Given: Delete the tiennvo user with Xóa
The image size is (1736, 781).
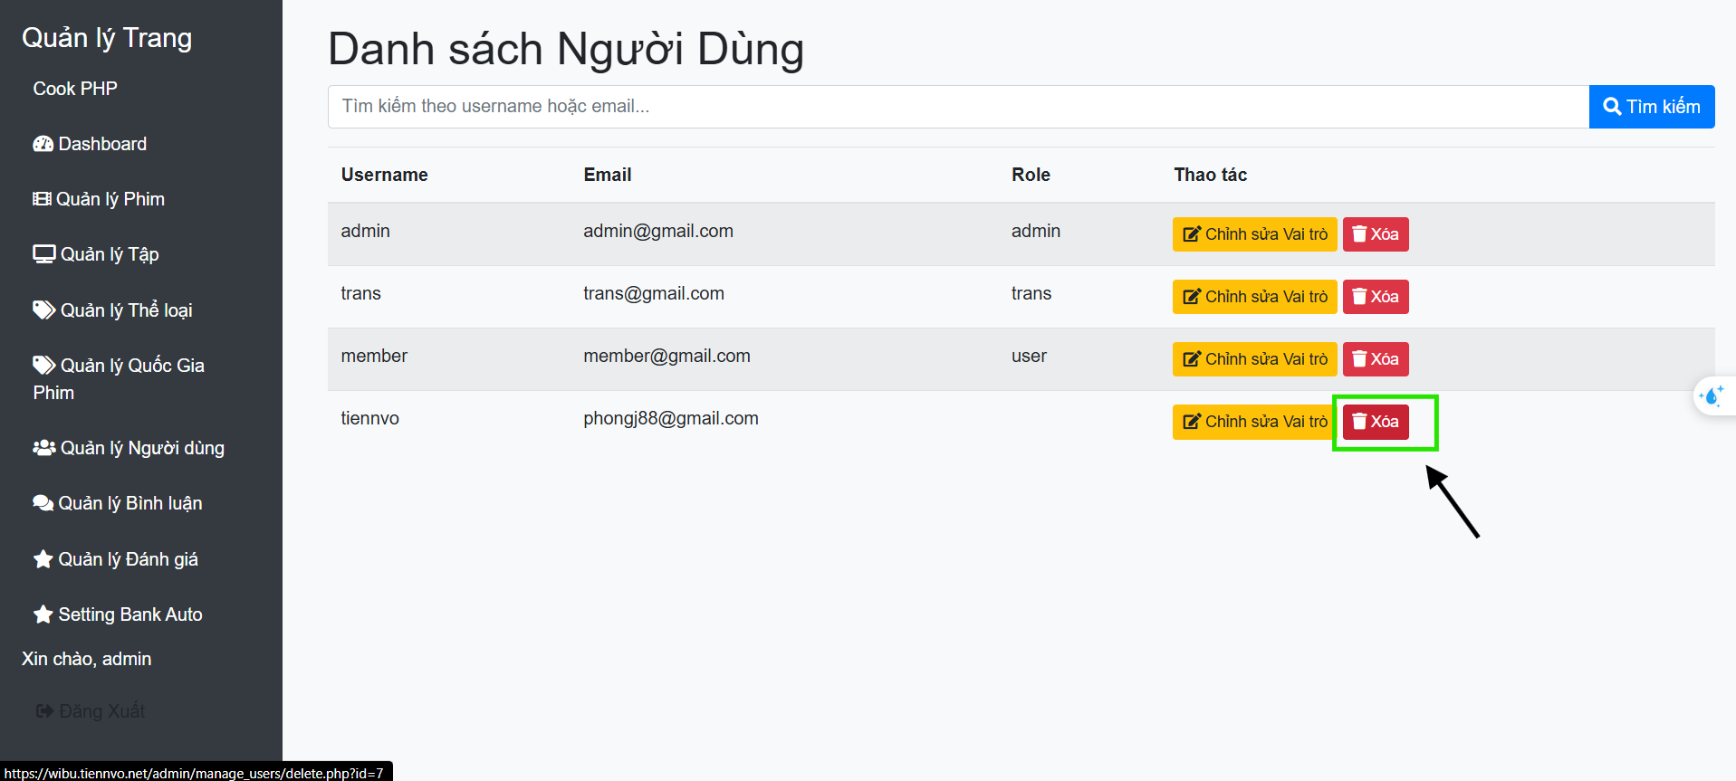Looking at the screenshot, I should coord(1375,422).
